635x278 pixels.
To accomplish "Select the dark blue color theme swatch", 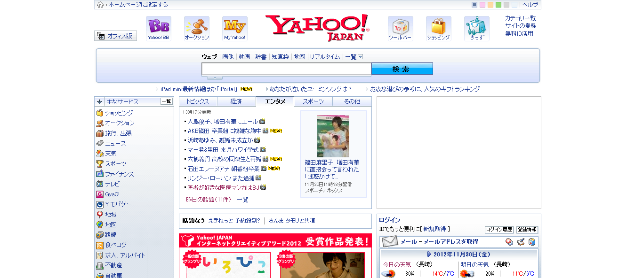I will (x=474, y=5).
